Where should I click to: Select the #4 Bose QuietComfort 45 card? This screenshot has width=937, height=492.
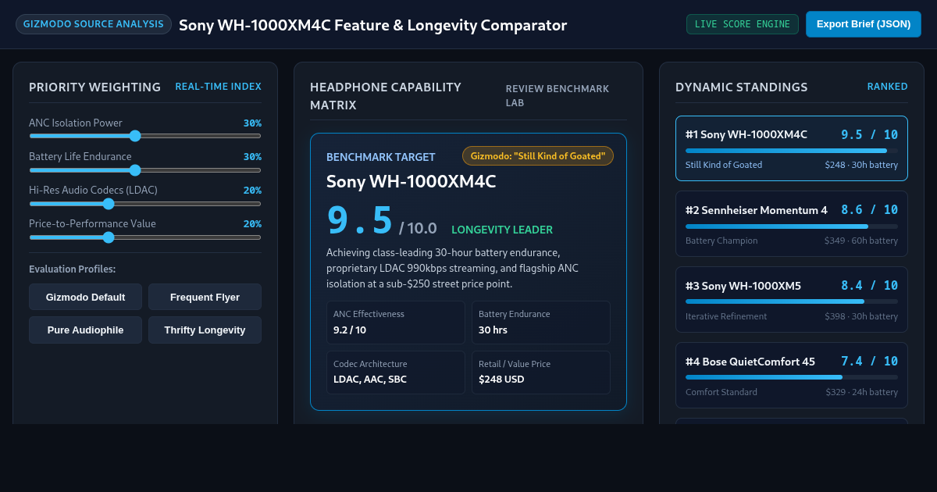click(792, 375)
